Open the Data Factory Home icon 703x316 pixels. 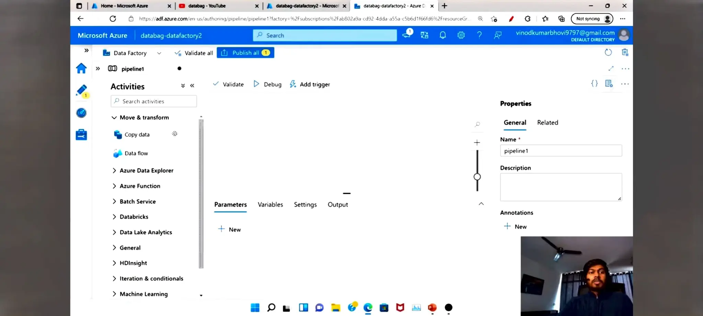(x=81, y=68)
